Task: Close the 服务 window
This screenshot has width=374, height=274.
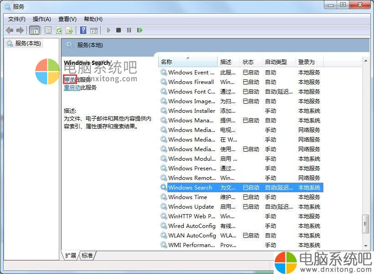Action: pos(360,5)
